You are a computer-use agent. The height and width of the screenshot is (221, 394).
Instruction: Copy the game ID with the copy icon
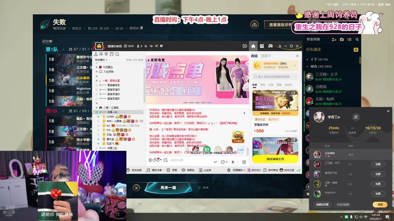[x=141, y=28]
